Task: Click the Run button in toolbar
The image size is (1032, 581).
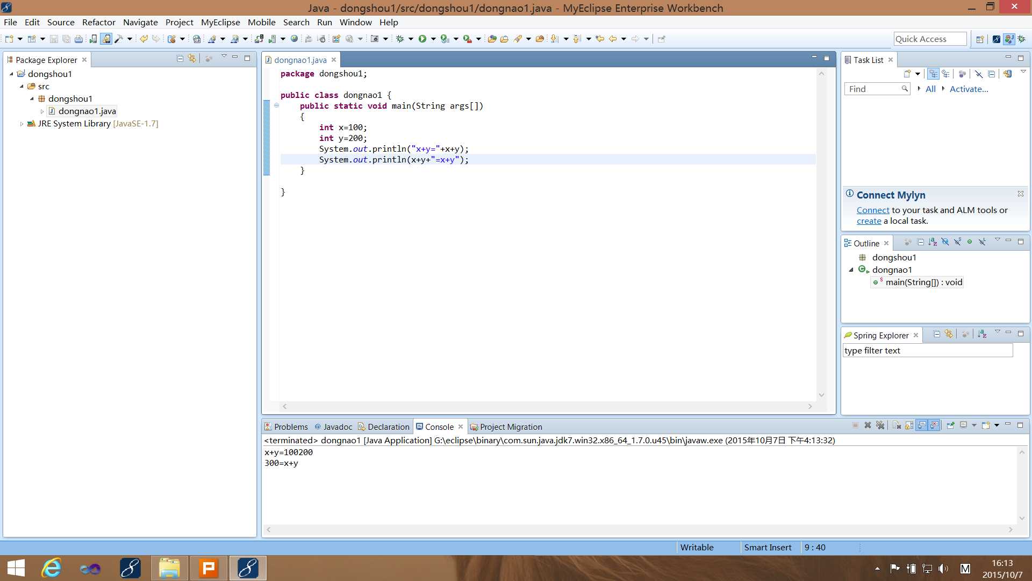Action: pyautogui.click(x=422, y=38)
